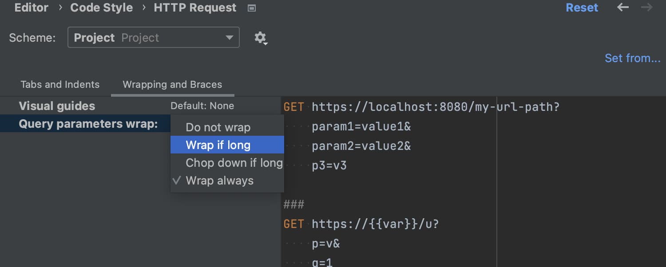This screenshot has height=267, width=666.
Task: Click the ### separator in code preview
Action: click(x=294, y=204)
